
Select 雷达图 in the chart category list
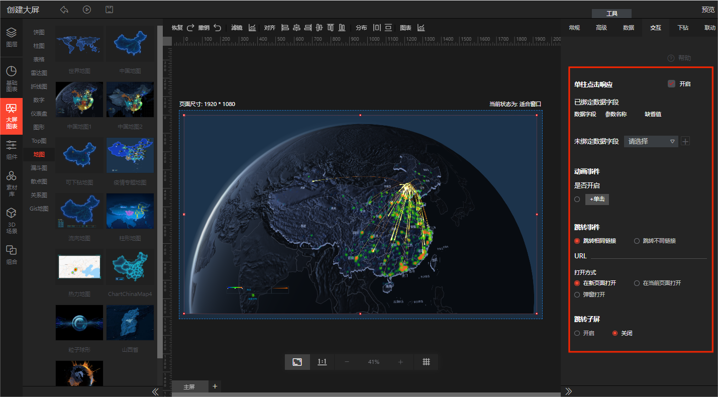[x=39, y=73]
